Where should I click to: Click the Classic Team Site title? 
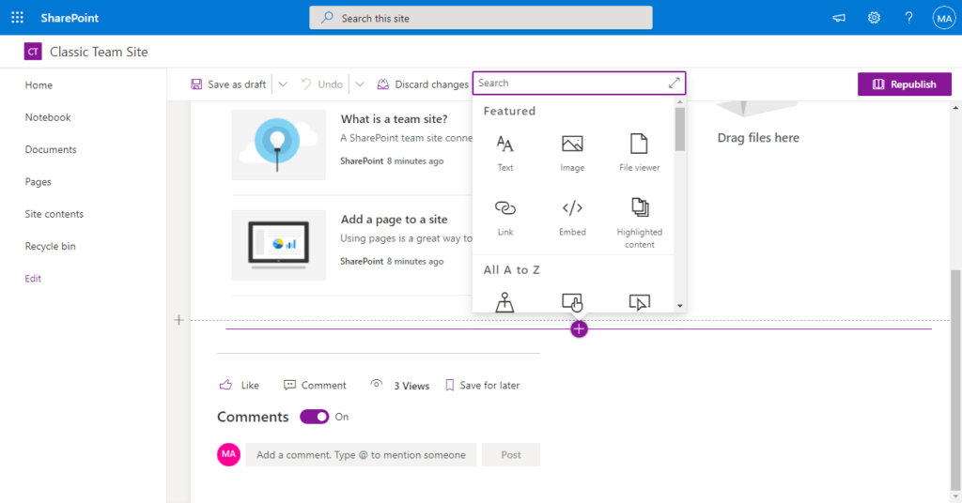pos(99,52)
